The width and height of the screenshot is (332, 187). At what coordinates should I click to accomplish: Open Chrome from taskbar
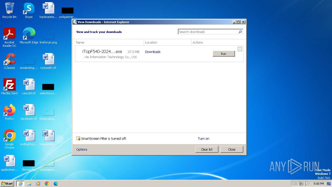pos(47,184)
